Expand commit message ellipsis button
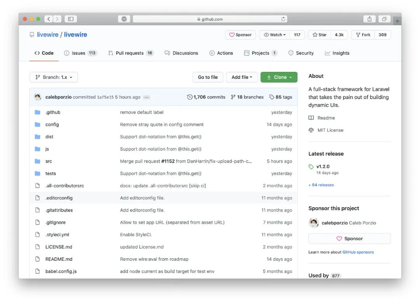The height and width of the screenshot is (303, 420). 146,97
